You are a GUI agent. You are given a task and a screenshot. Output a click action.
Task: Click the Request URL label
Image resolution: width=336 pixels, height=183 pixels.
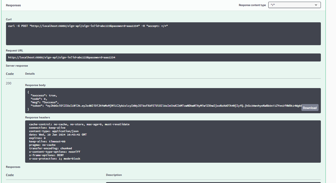tap(14, 51)
